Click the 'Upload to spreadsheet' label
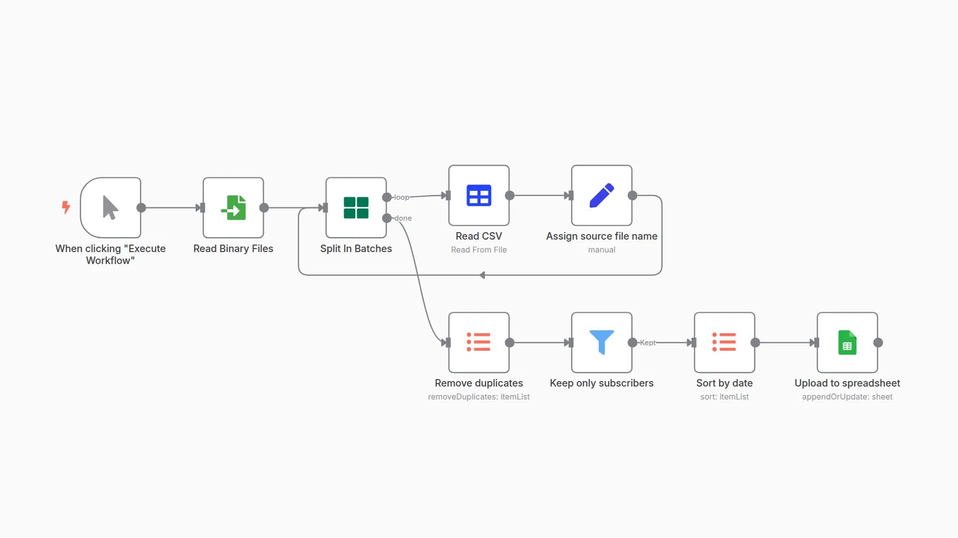The height and width of the screenshot is (538, 958). point(847,383)
